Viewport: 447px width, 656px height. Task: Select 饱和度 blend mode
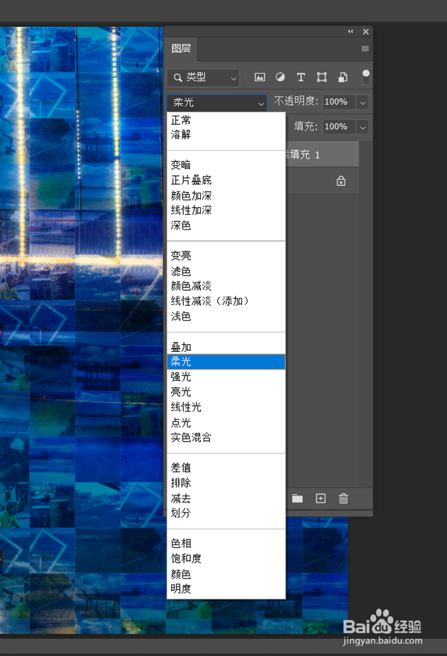pos(227,559)
